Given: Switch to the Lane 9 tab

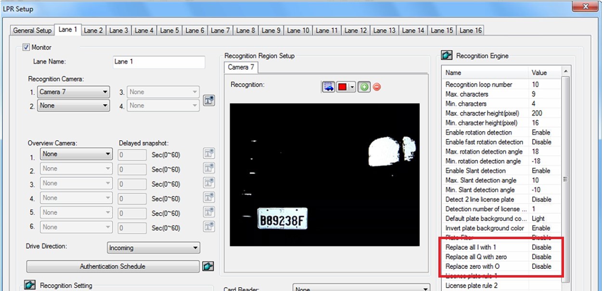Looking at the screenshot, I should click(x=271, y=30).
